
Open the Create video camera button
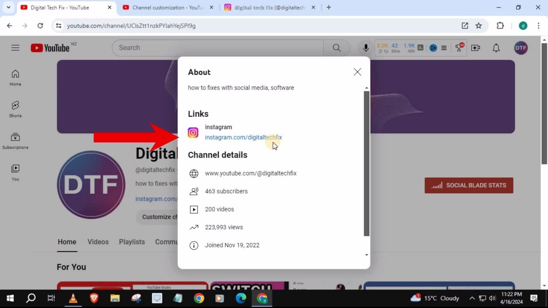click(x=476, y=48)
